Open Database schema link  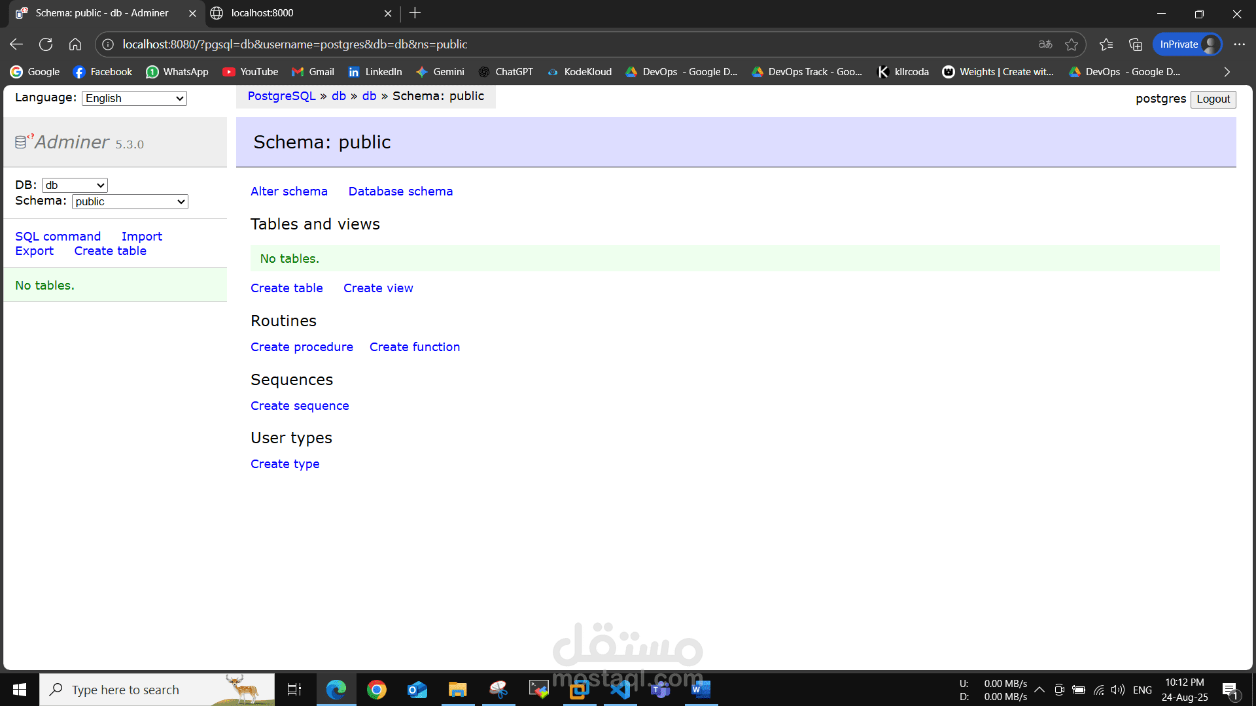tap(400, 192)
